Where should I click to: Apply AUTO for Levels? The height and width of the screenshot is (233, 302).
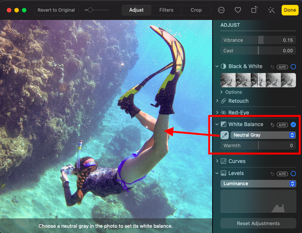coord(282,174)
